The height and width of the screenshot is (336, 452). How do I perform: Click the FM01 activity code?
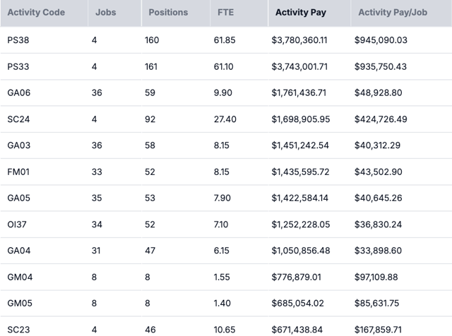(x=18, y=172)
